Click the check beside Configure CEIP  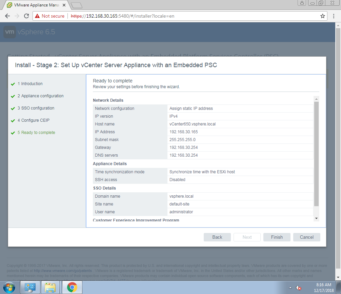point(13,121)
